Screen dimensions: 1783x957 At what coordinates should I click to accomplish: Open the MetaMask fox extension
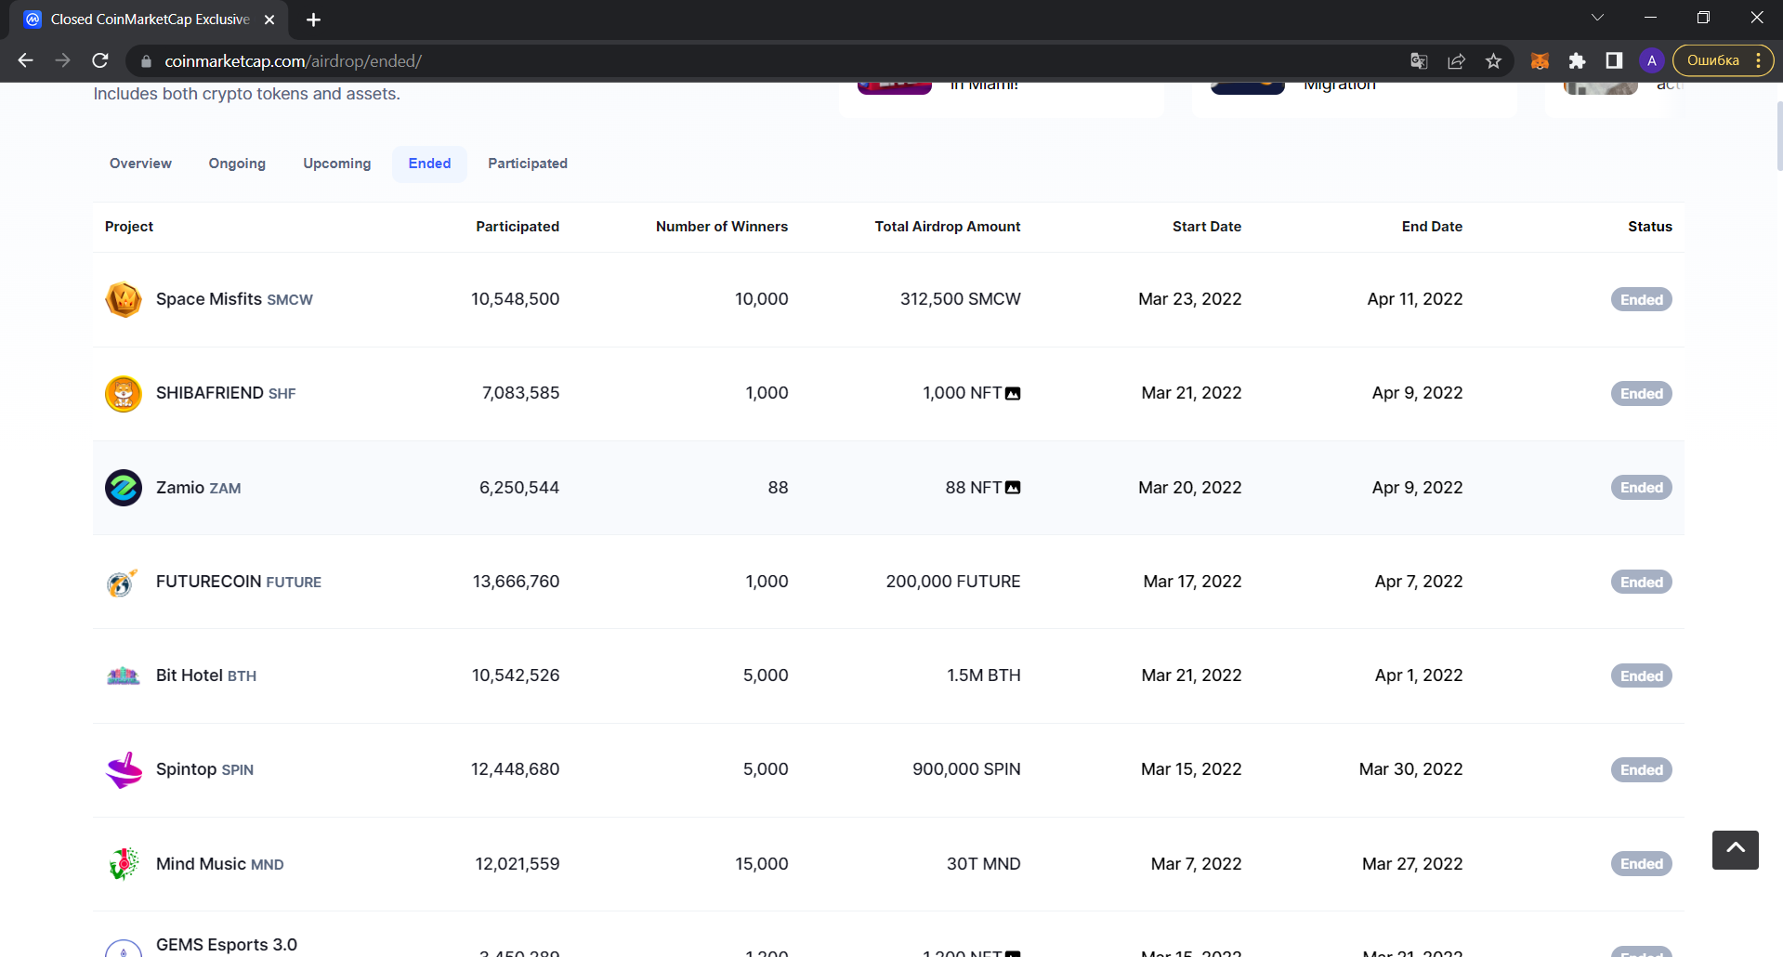[x=1540, y=61]
